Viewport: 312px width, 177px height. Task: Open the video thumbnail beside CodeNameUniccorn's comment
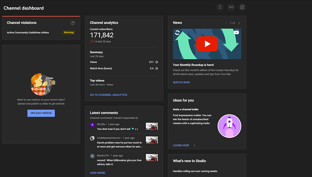coord(151,140)
